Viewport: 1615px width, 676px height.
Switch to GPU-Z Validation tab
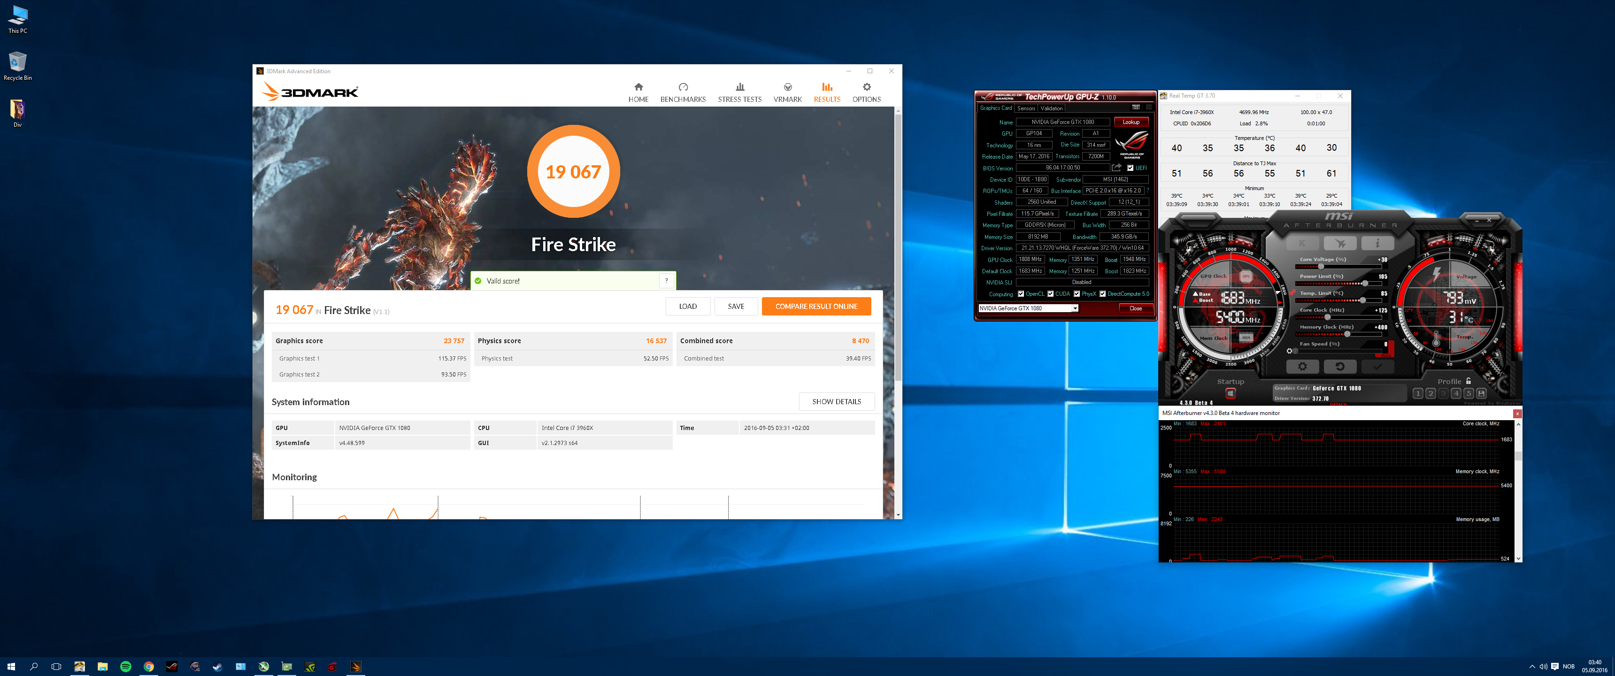(x=1051, y=108)
